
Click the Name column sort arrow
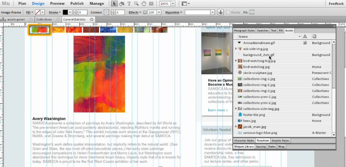[x=299, y=36]
